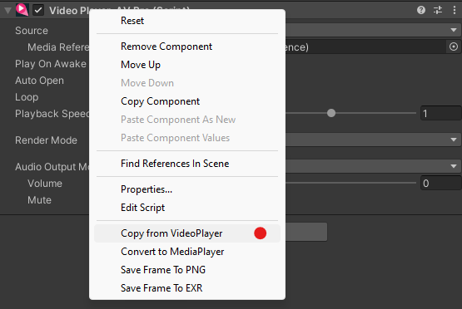Open the component presets slider icon
This screenshot has width=462, height=309.
(438, 10)
